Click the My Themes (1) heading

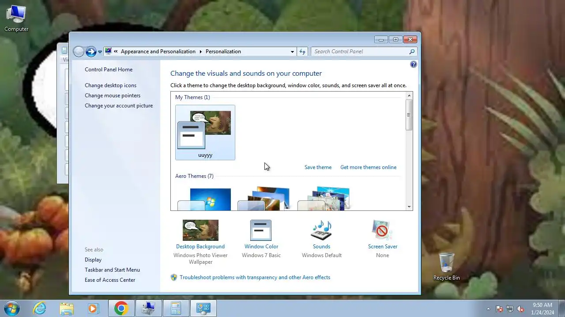(x=192, y=97)
